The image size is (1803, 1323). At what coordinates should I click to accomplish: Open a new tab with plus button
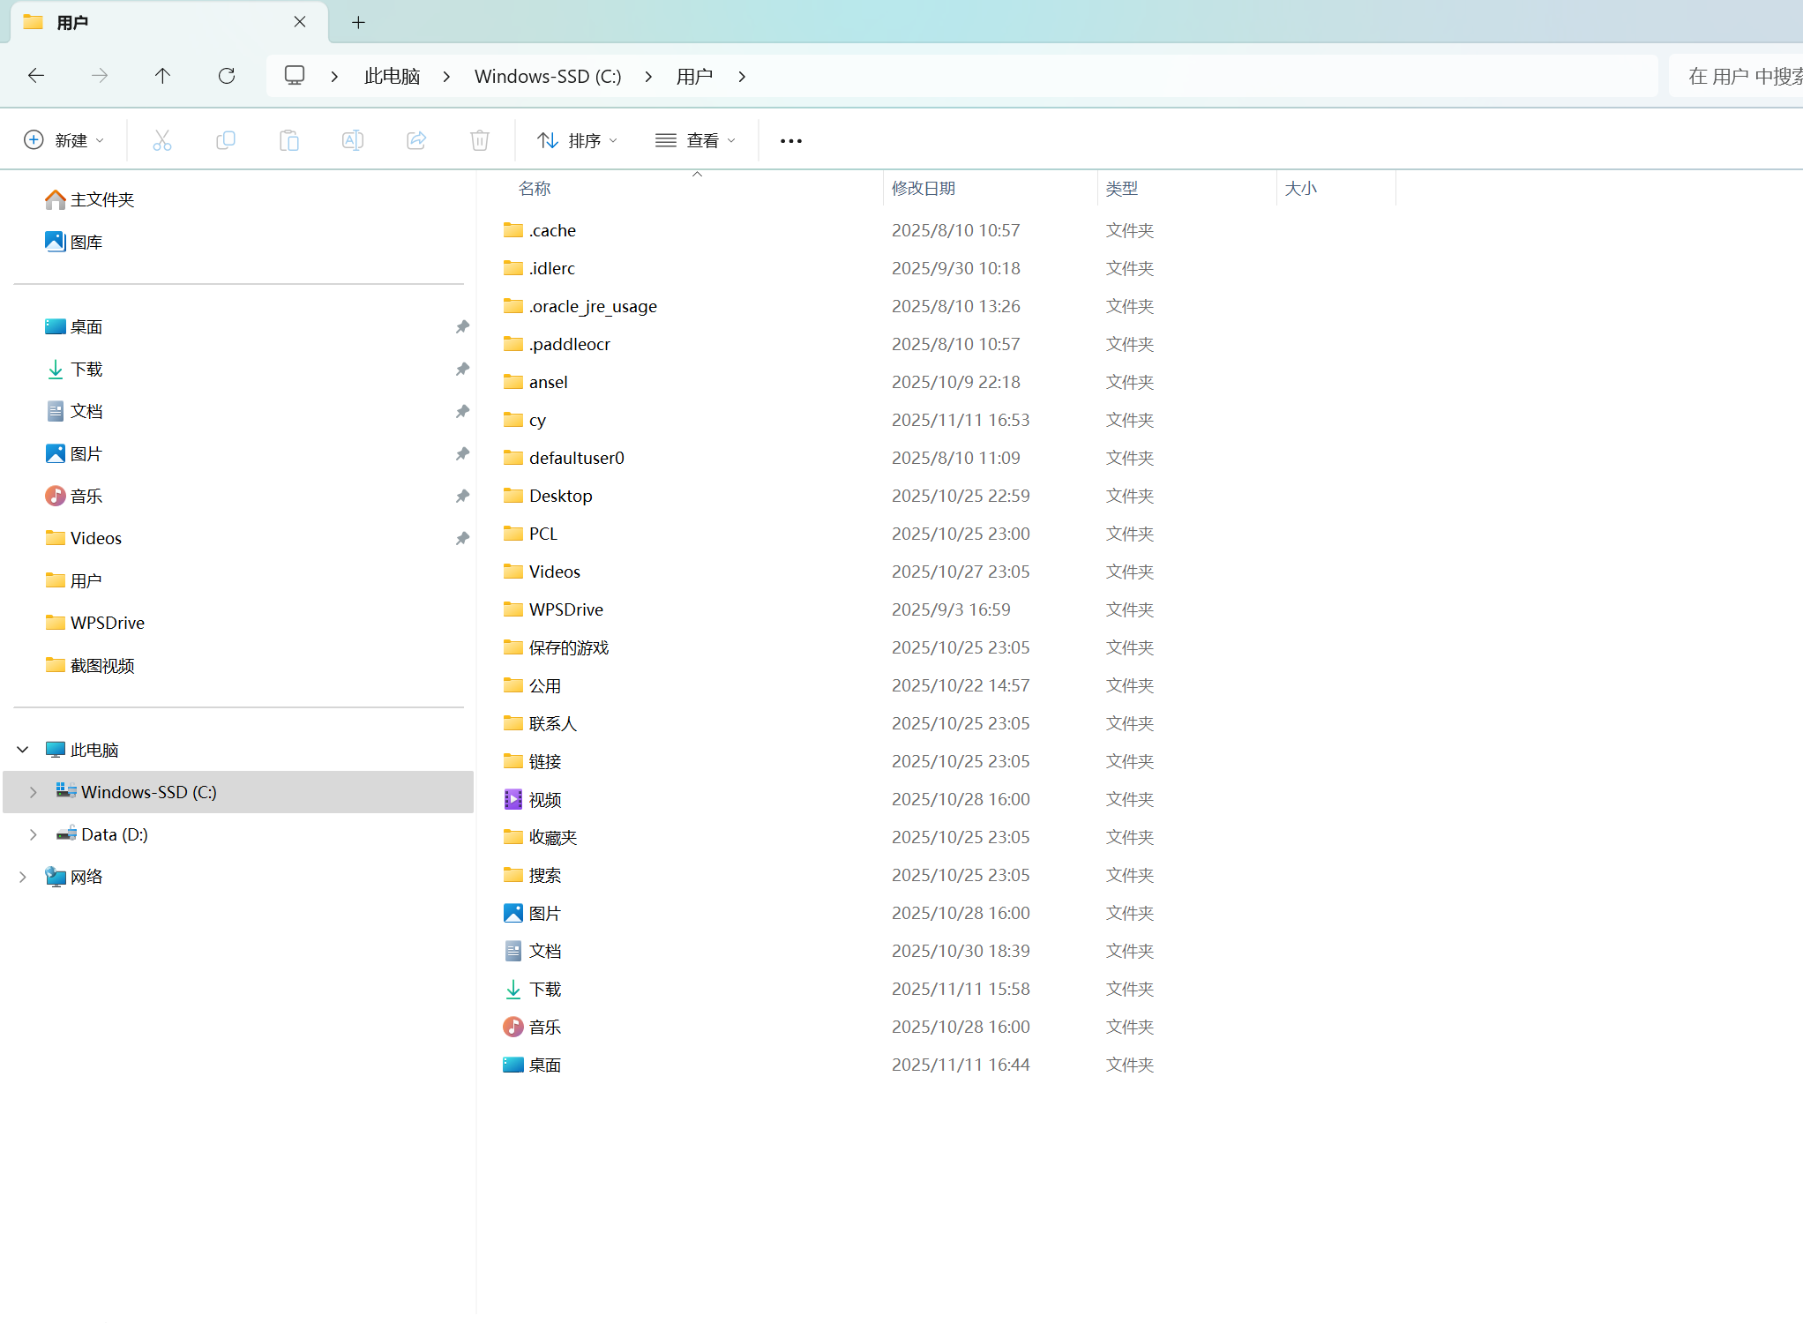pos(358,23)
